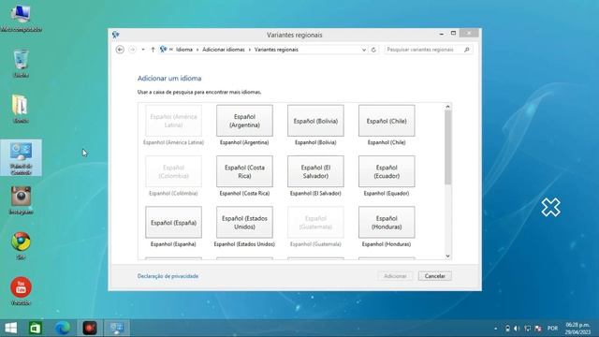Open the Idioma breadcrumb
This screenshot has width=599, height=337.
184,50
